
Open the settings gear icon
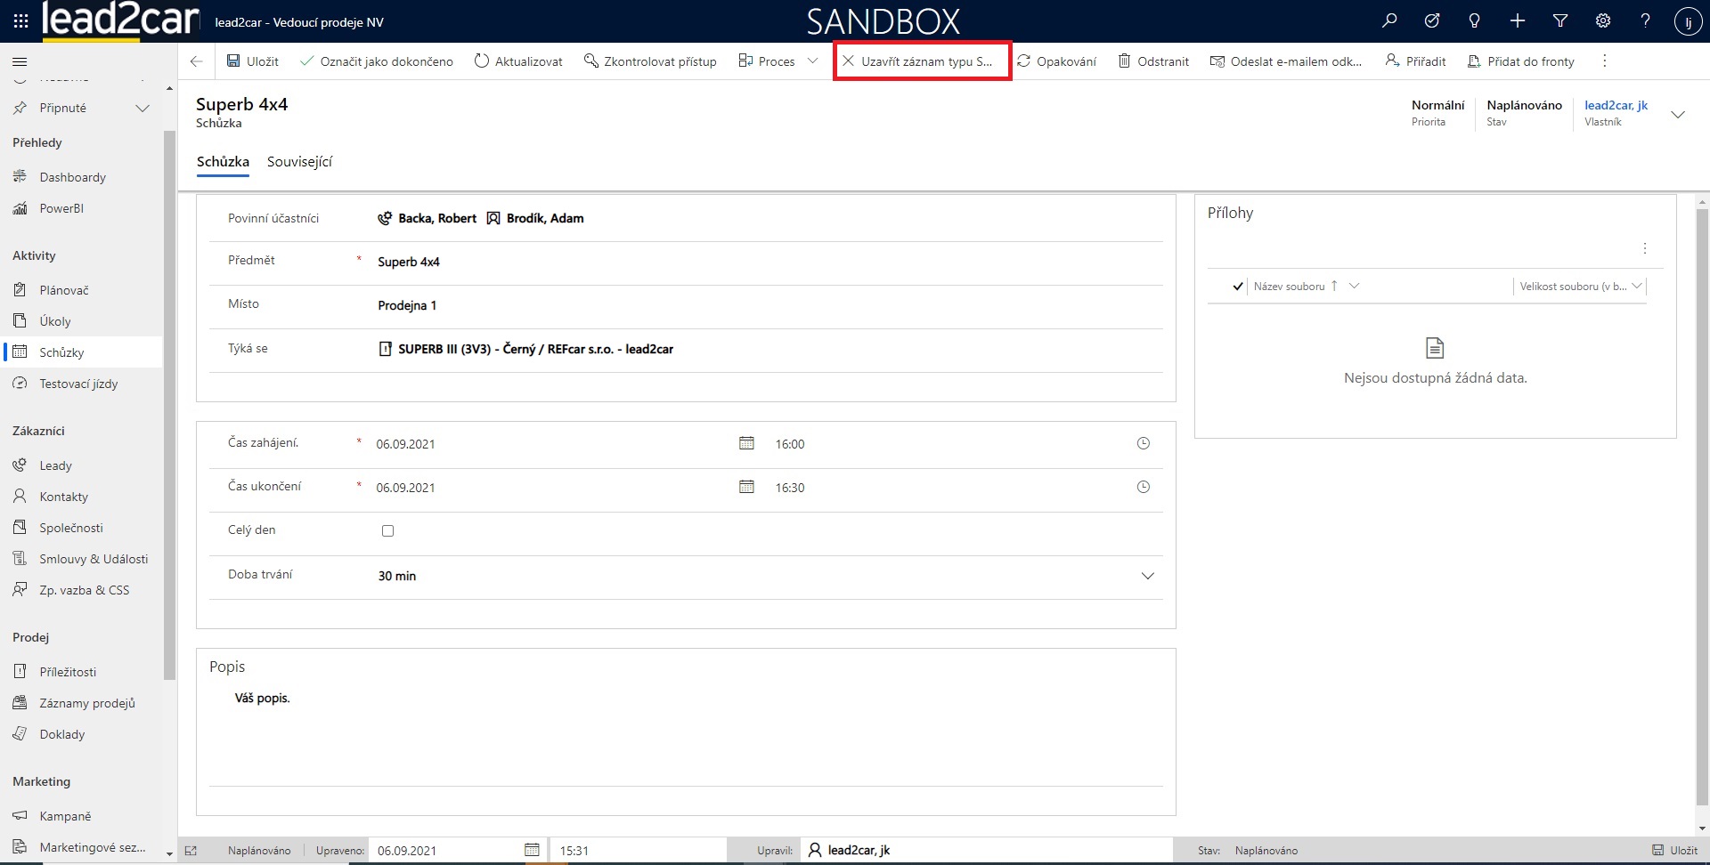click(1603, 20)
